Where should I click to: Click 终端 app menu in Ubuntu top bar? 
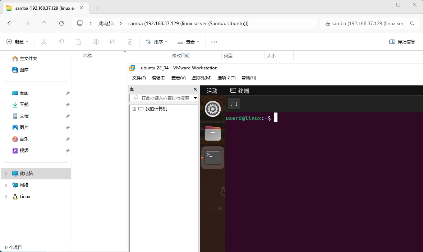[x=240, y=91]
